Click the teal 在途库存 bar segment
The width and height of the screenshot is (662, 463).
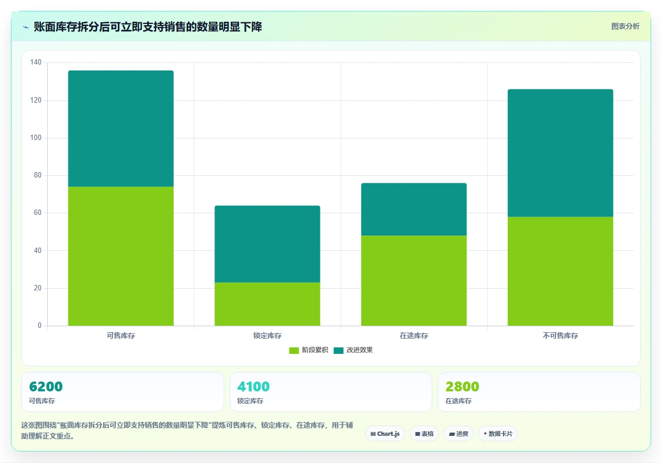tap(414, 210)
